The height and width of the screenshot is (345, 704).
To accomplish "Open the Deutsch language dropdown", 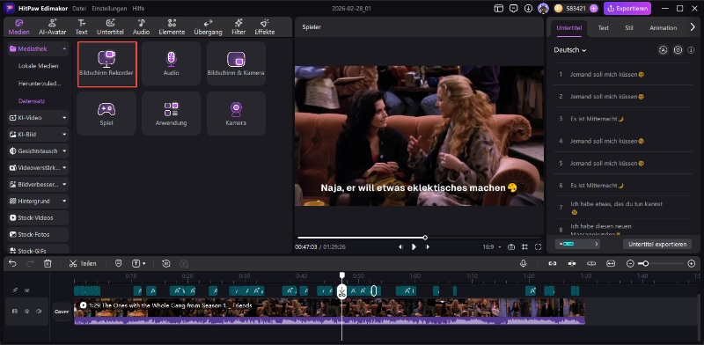I will point(570,50).
